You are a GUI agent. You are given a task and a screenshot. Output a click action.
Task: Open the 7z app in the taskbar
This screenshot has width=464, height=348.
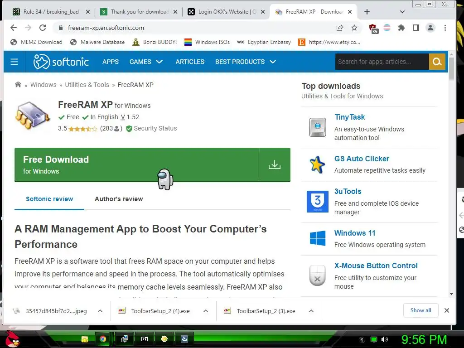145,339
